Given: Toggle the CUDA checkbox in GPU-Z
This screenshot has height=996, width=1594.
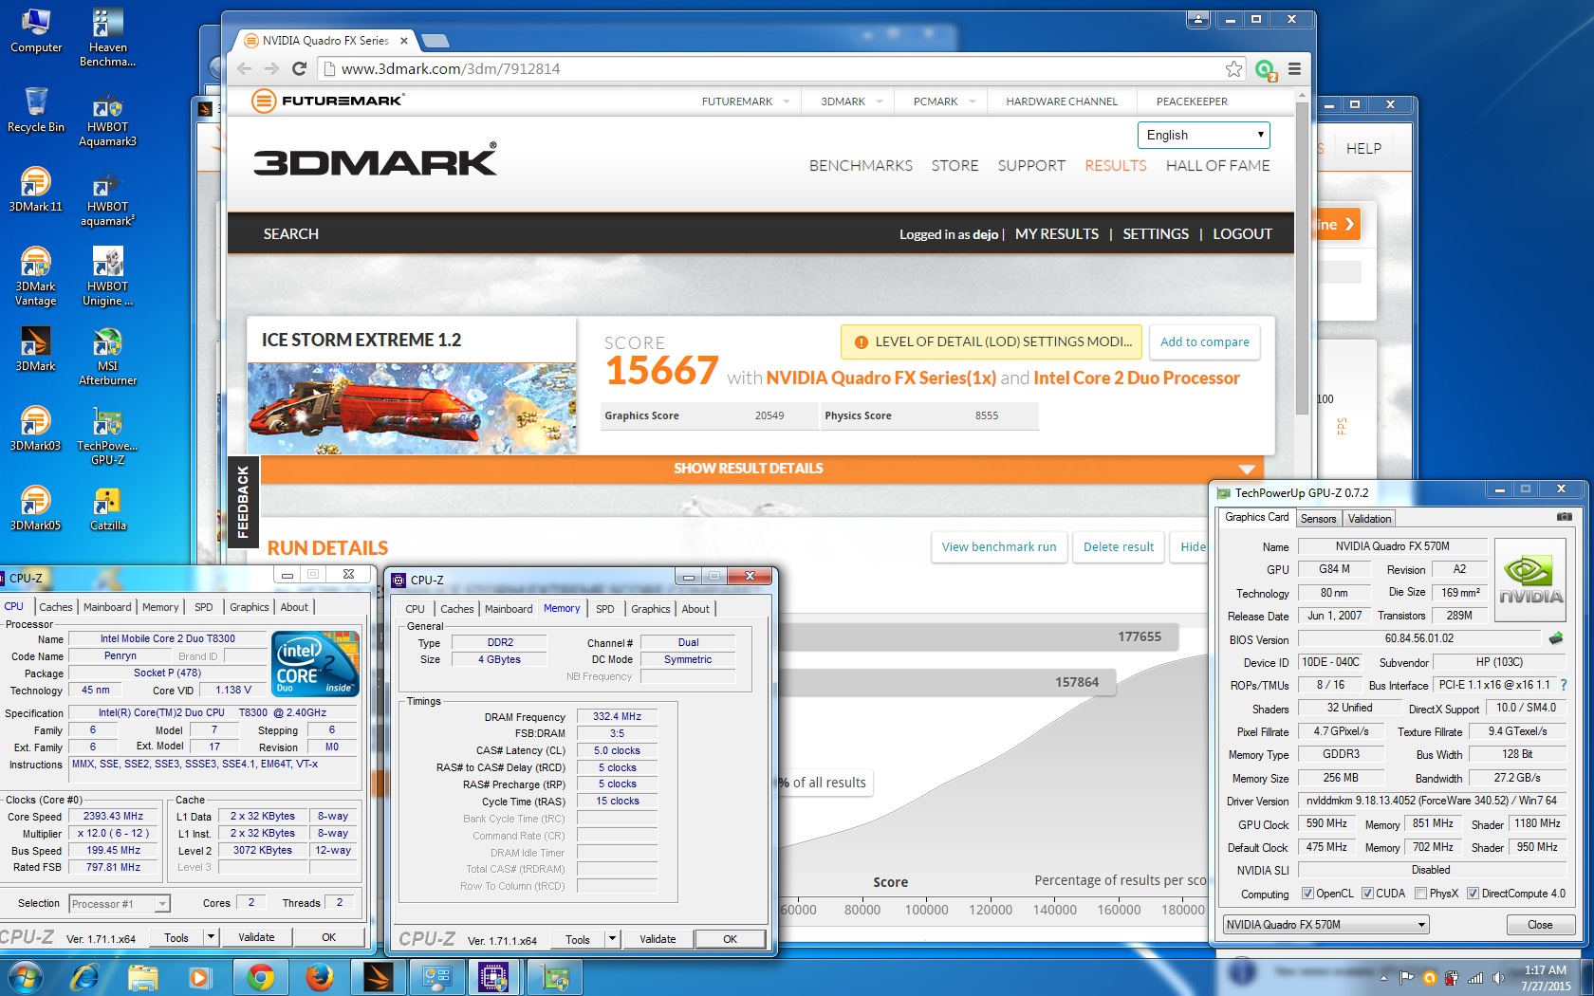Looking at the screenshot, I should click(1367, 894).
